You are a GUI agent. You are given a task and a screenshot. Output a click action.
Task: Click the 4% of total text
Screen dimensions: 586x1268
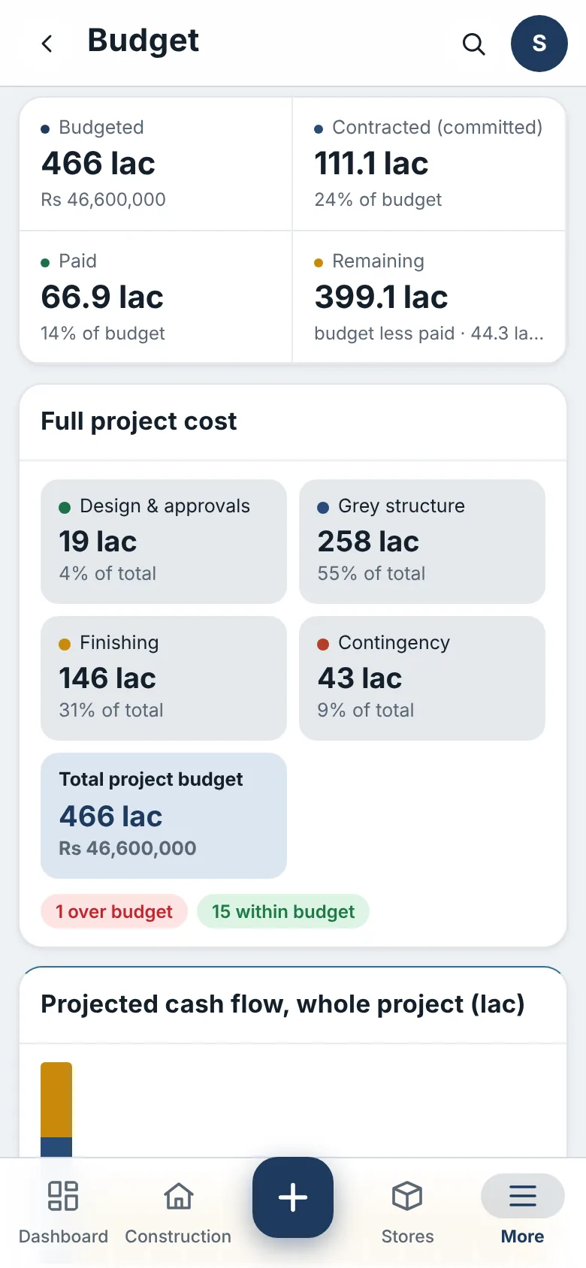click(x=107, y=574)
